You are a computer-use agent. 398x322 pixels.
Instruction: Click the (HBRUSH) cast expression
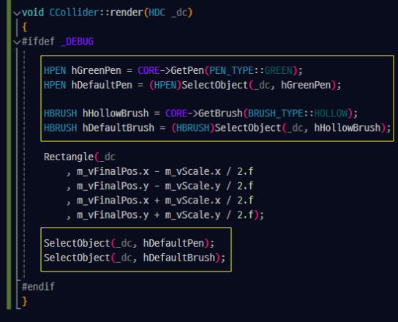click(193, 128)
